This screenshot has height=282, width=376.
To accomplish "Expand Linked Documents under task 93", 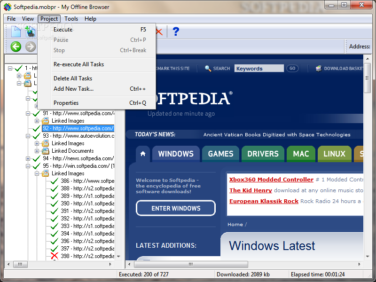I will (37, 151).
